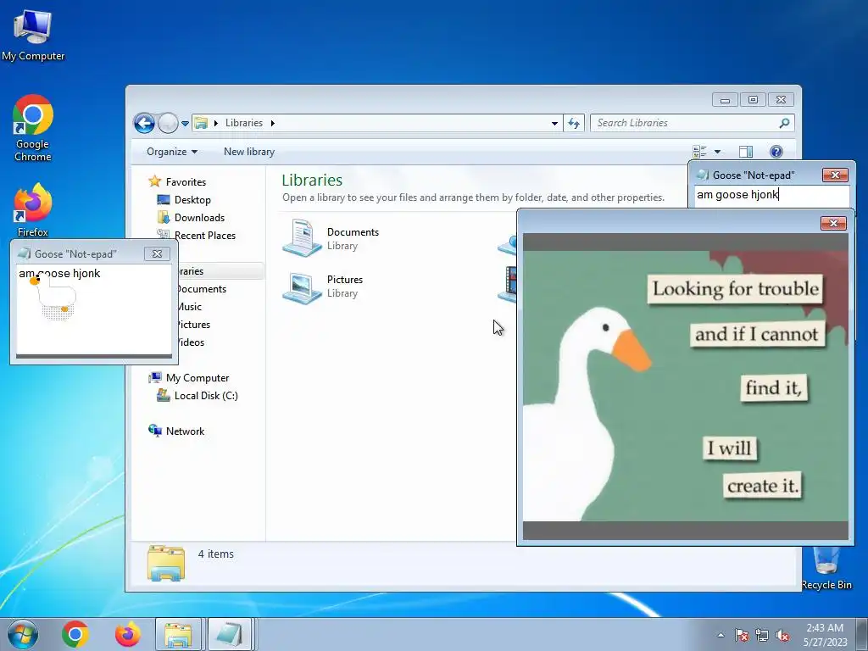Select Recent Places under Favorites

click(197, 236)
